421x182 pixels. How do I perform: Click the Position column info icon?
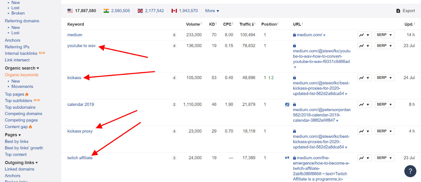point(278,23)
